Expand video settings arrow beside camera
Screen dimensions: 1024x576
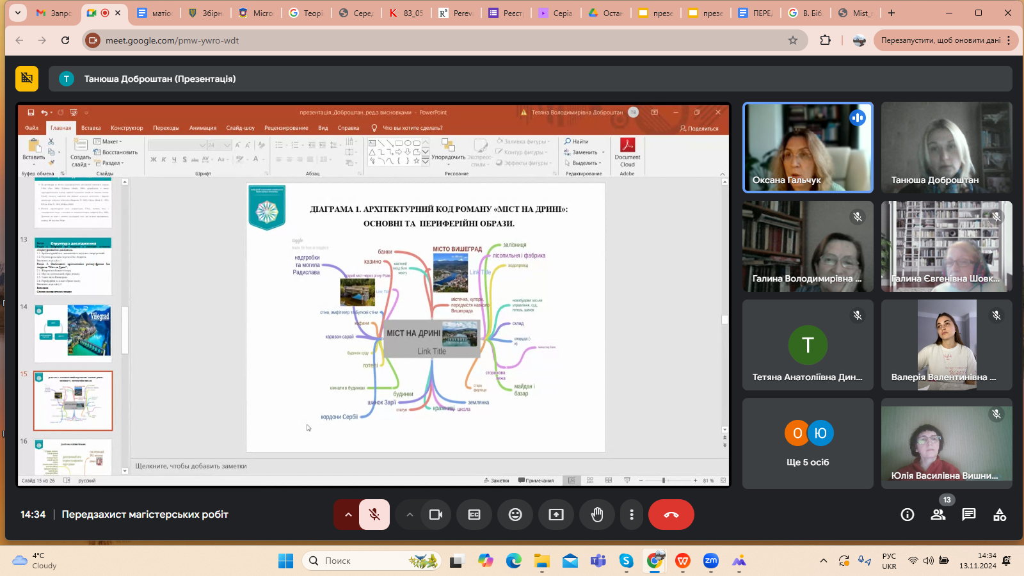click(x=410, y=515)
